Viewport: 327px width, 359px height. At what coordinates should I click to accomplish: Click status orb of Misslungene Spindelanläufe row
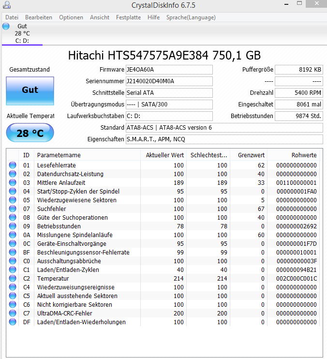tap(13, 235)
